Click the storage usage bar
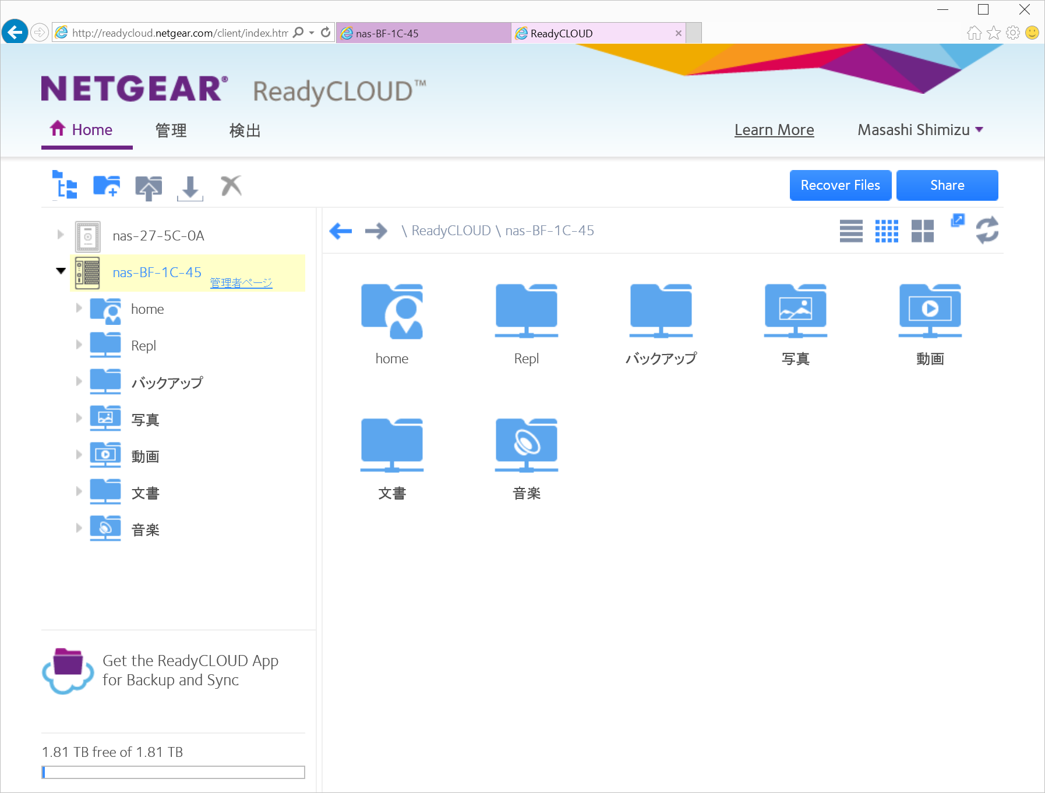 point(173,772)
